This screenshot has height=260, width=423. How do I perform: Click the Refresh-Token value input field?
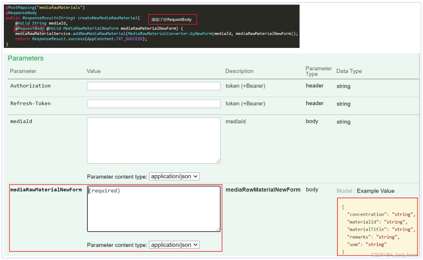coord(154,104)
